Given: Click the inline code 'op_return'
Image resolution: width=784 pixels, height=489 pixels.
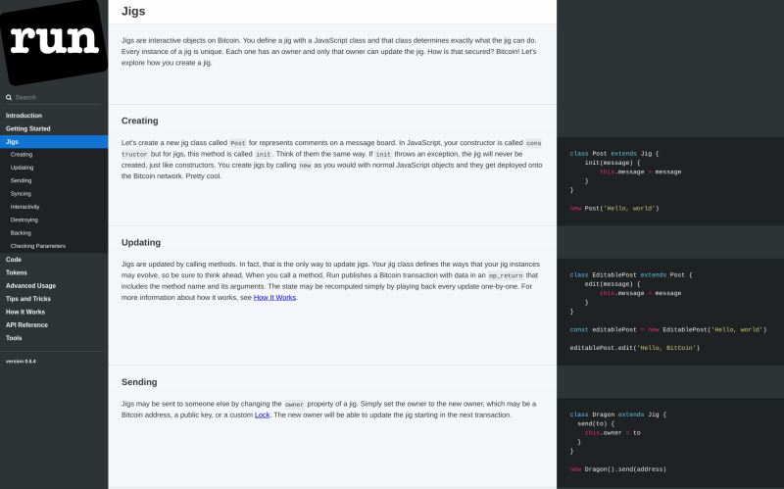Looking at the screenshot, I should [x=506, y=275].
